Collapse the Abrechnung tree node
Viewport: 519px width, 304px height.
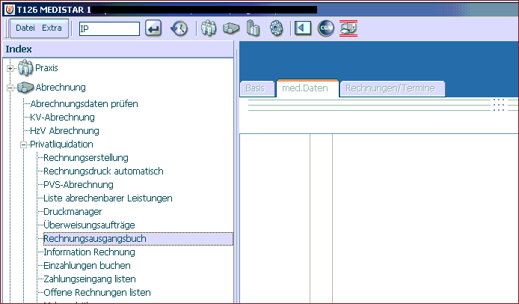point(10,88)
